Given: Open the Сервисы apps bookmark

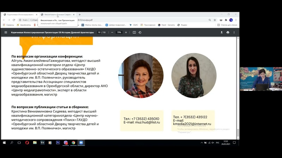Looking at the screenshot, I should click(8, 25).
